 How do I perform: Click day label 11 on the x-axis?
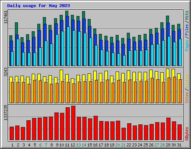click(67, 145)
